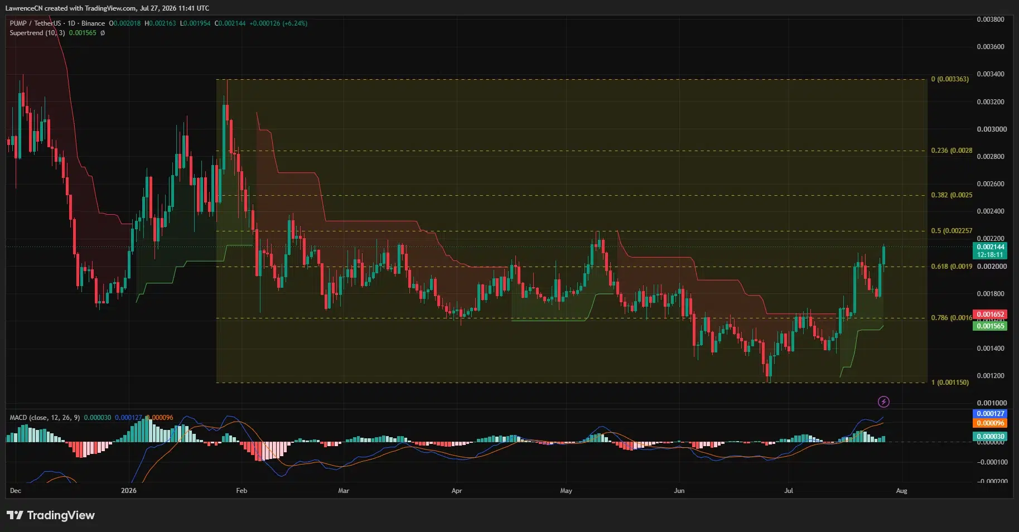
Task: Click the 0.382 Fib retracement label
Action: (x=952, y=195)
